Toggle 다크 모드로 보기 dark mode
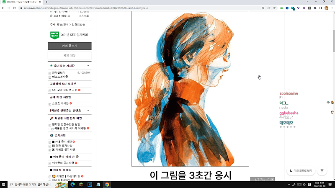The image size is (335, 188). [x=301, y=171]
